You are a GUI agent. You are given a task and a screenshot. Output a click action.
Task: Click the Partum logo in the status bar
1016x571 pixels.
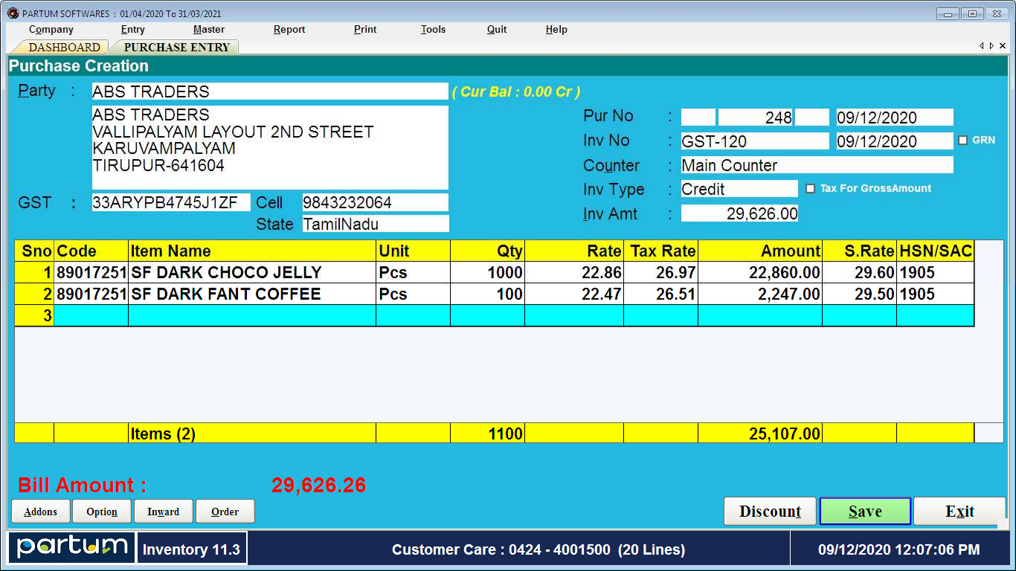(69, 548)
